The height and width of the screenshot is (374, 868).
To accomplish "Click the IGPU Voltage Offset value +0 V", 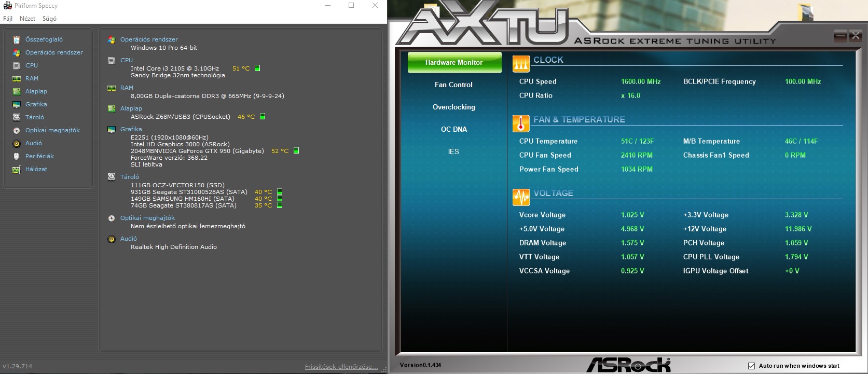I will pos(792,271).
